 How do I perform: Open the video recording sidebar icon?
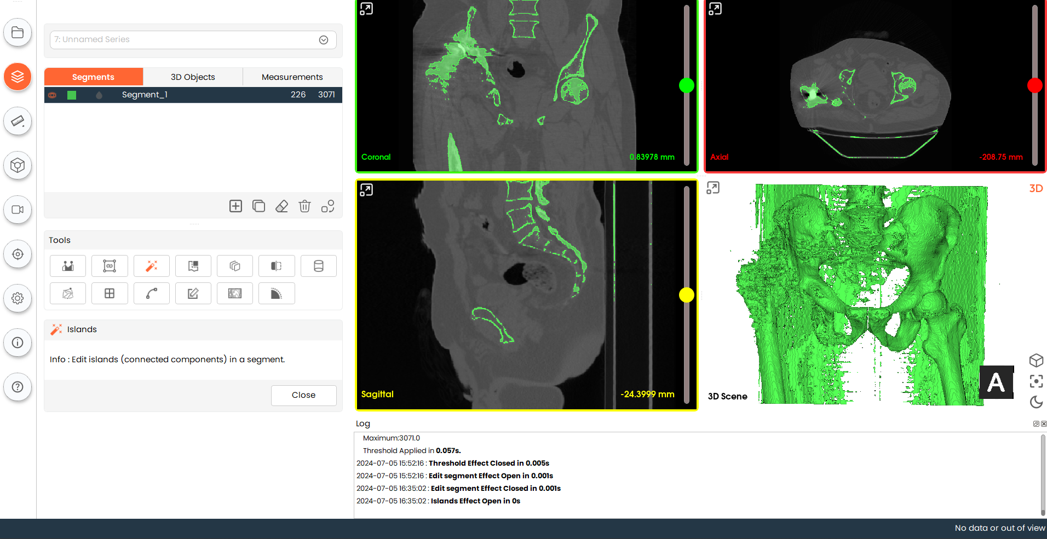(18, 210)
